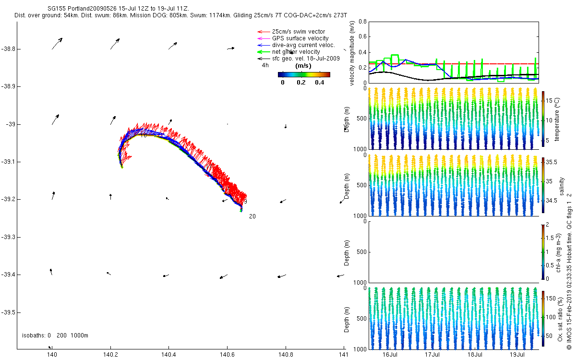Click the magenta GPS surface velocity legend arrow
576x360 pixels.
pos(263,38)
